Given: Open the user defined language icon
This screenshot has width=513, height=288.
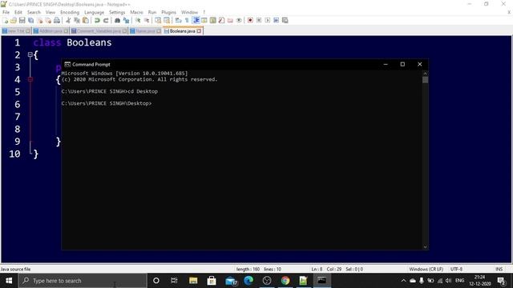Looking at the screenshot, I should [x=204, y=20].
